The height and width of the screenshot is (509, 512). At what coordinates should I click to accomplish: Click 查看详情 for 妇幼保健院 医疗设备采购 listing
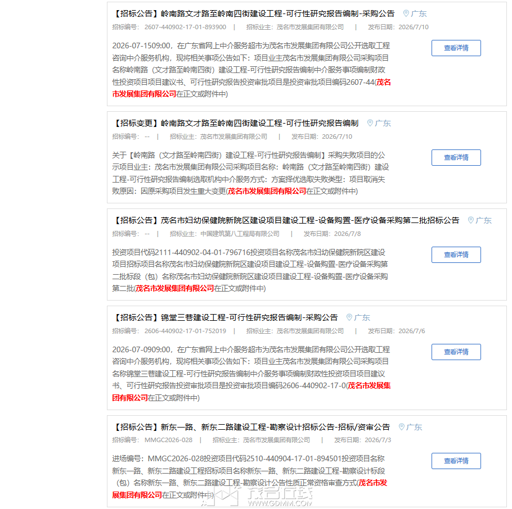pos(456,254)
